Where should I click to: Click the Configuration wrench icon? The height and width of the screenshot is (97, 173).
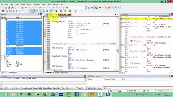tap(119, 8)
